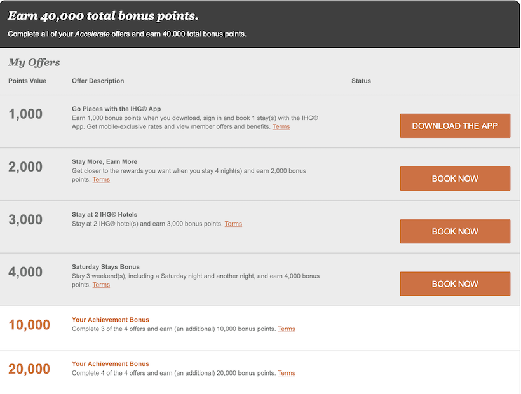
Task: Select the Saturday Stays Bonus offer title
Action: coord(105,267)
